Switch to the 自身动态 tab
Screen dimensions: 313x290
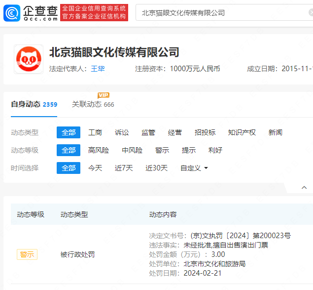tap(34, 104)
